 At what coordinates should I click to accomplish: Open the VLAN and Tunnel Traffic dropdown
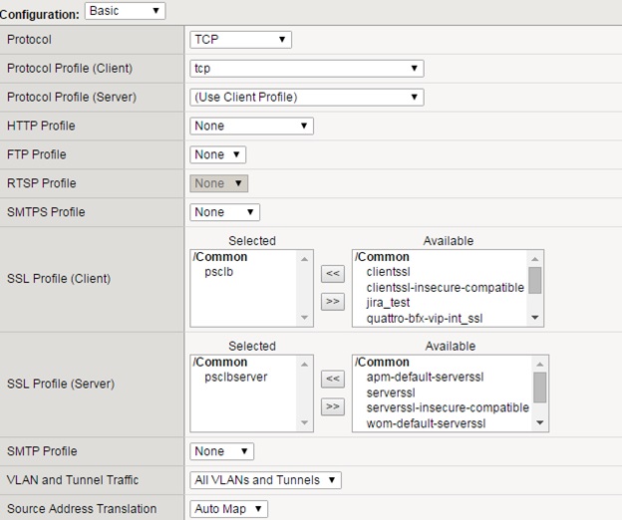click(265, 480)
